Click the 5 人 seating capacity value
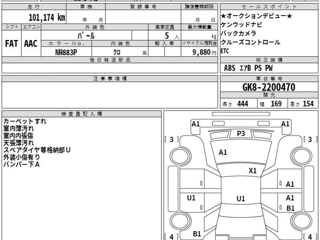 172,35
